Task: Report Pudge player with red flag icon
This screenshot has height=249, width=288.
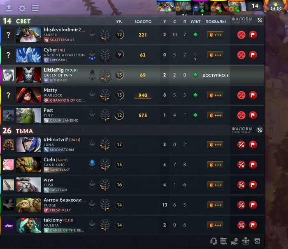Action: tap(253, 205)
